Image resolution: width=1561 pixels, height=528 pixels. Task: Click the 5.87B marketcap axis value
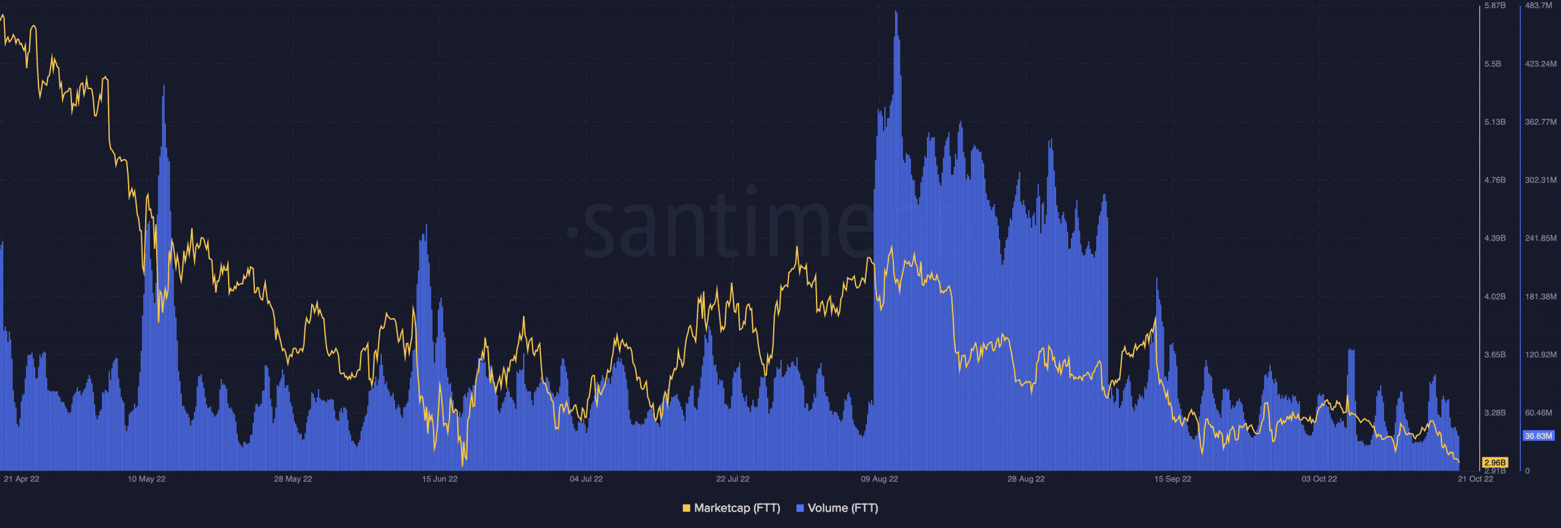tap(1495, 5)
